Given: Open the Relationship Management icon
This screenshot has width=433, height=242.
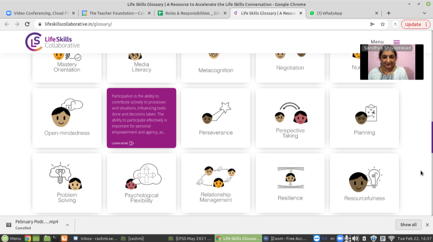Looking at the screenshot, I should click(x=216, y=177).
